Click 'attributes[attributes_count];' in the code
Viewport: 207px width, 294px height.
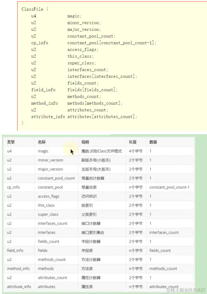point(102,117)
